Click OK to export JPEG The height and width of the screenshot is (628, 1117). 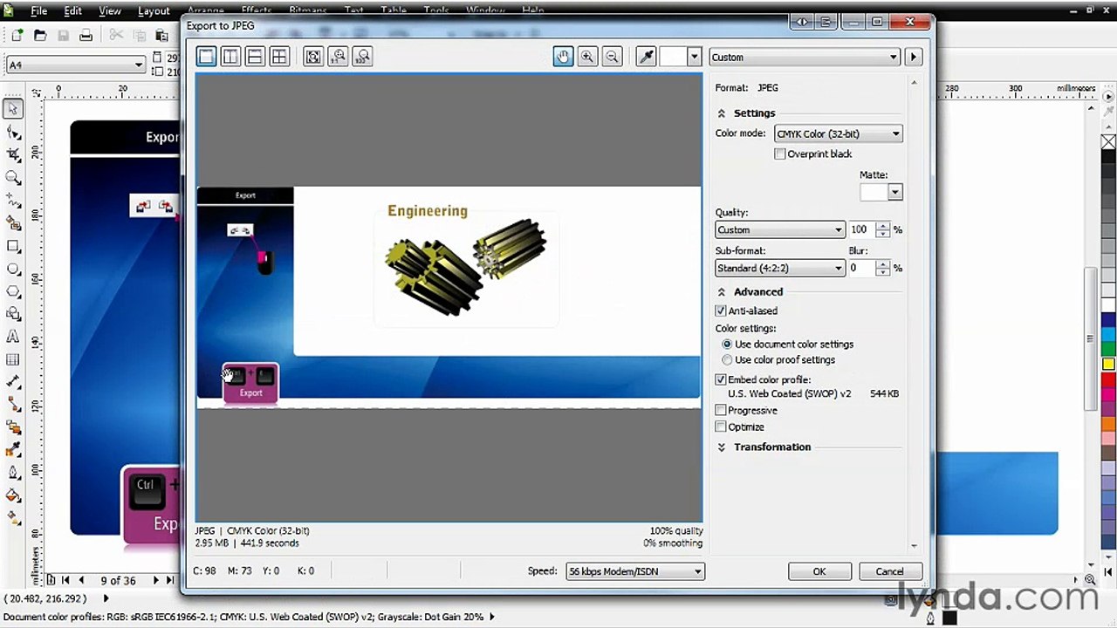pos(819,571)
